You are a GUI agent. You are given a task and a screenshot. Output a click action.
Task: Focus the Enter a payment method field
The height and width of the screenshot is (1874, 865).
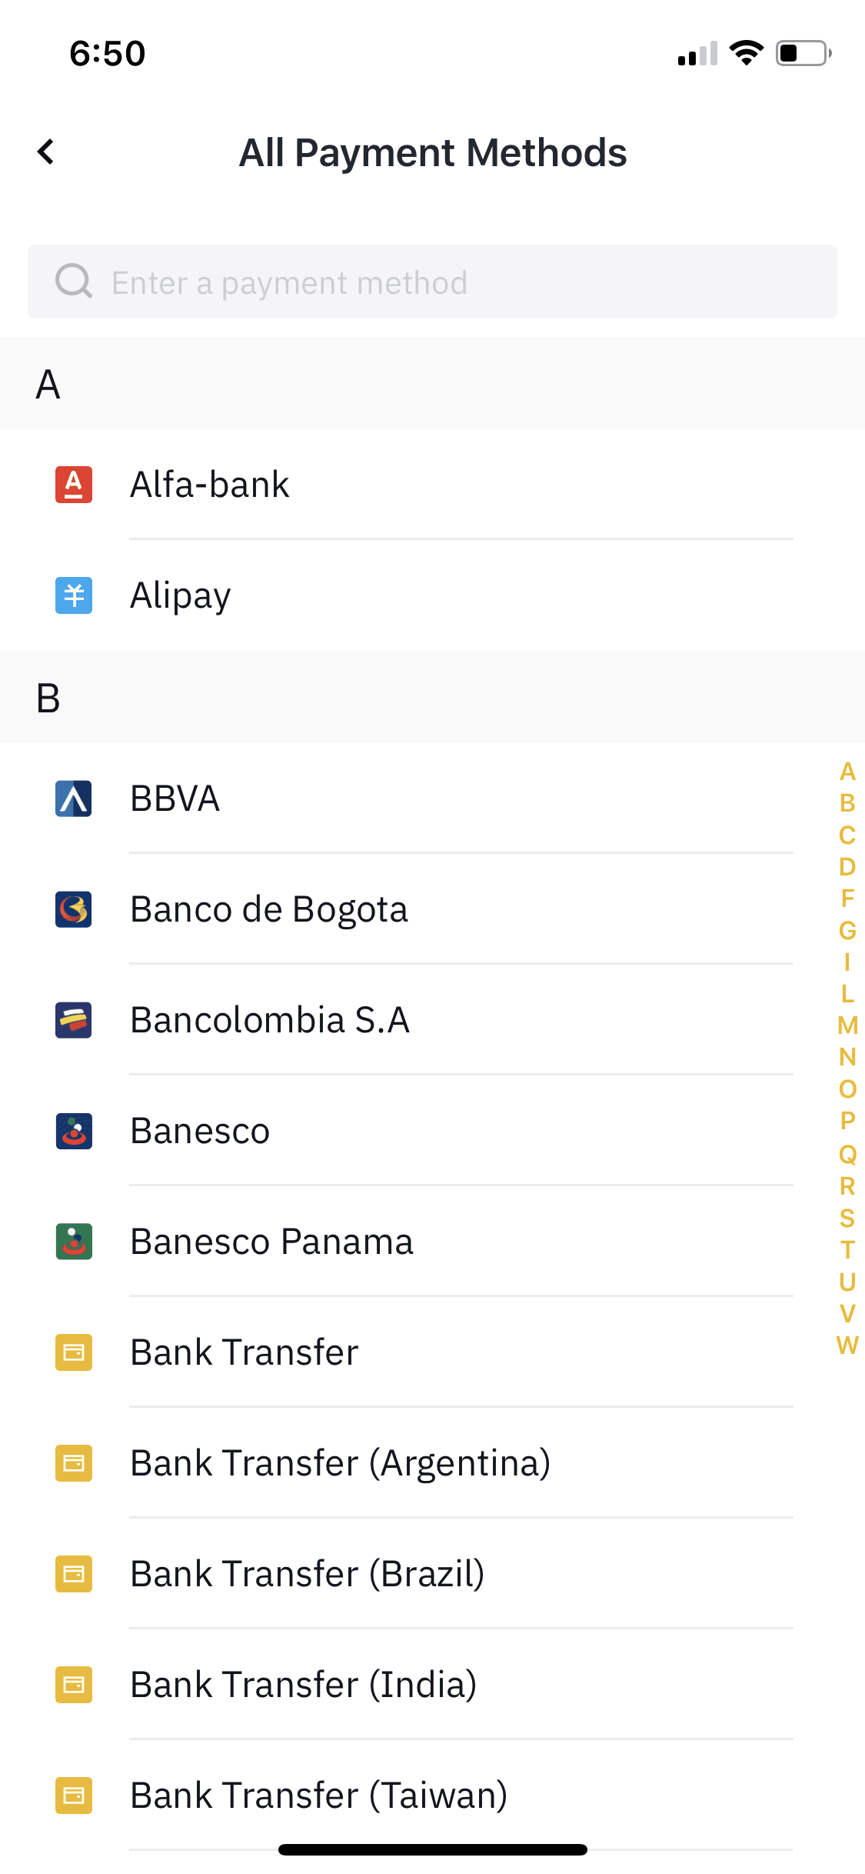(432, 282)
